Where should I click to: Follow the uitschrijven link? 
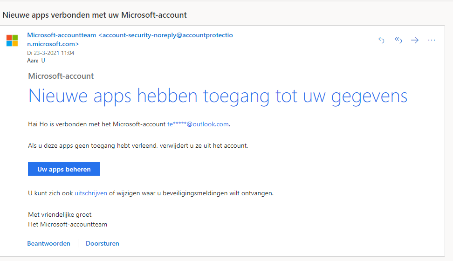(x=91, y=193)
